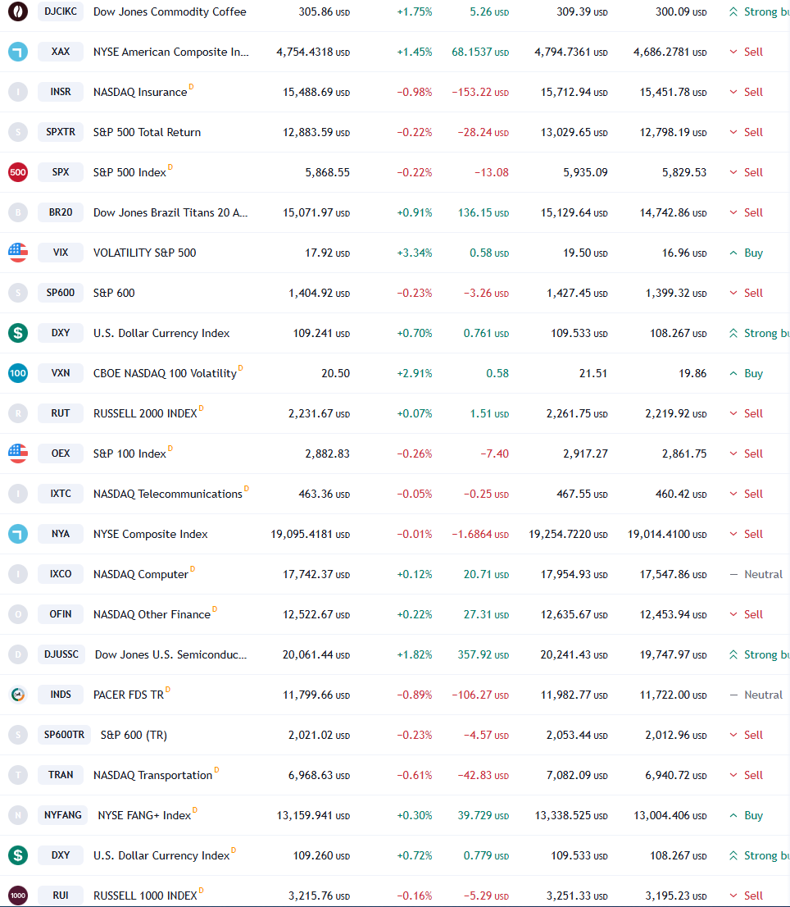Click the Neutral rating for INDS
Viewport: 790px width, 907px height.
click(x=756, y=695)
